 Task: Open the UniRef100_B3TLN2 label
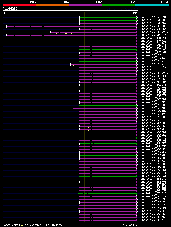pyautogui.click(x=153, y=105)
